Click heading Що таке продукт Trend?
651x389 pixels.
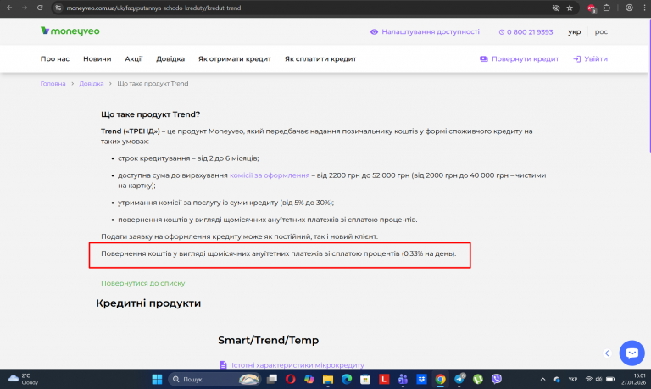coord(150,114)
